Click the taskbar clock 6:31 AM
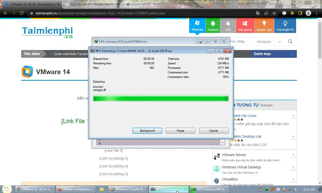Screen dimensions: 322x193 click(x=309, y=189)
